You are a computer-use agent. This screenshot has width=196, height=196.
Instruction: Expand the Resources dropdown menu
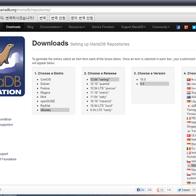tap(77, 27)
